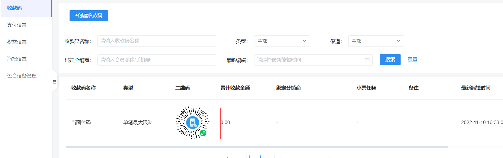The height and width of the screenshot is (158, 503).
Task: Click the 重置 link
Action: tap(412, 59)
